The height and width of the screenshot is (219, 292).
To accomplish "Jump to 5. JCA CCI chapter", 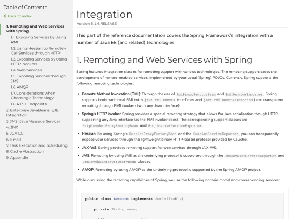I will [x=15, y=134].
